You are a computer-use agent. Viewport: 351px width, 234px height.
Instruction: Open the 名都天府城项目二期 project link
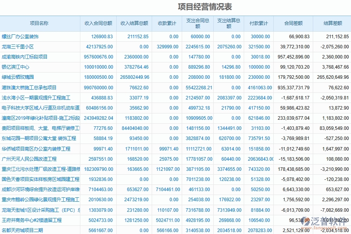point(22,230)
